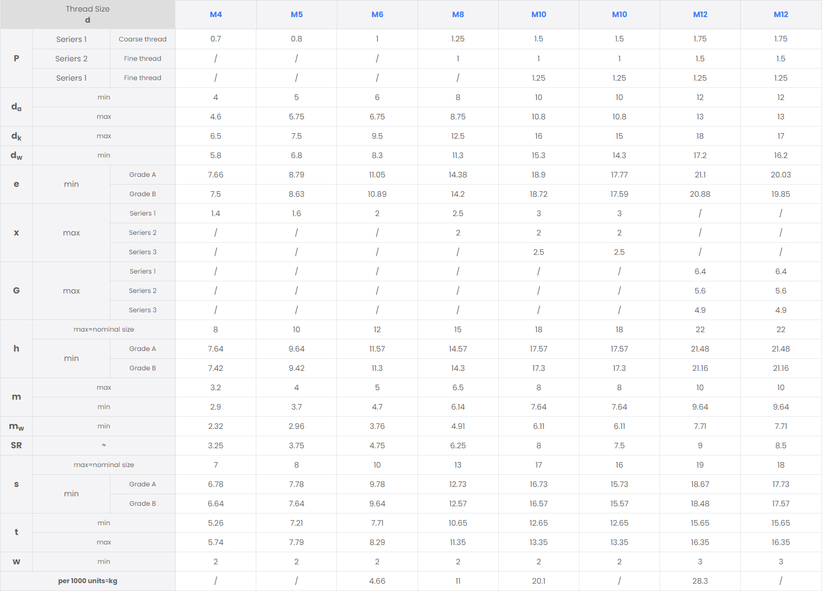823x592 pixels.
Task: Select the x Seriers 1 value 1.4
Action: pyautogui.click(x=216, y=213)
